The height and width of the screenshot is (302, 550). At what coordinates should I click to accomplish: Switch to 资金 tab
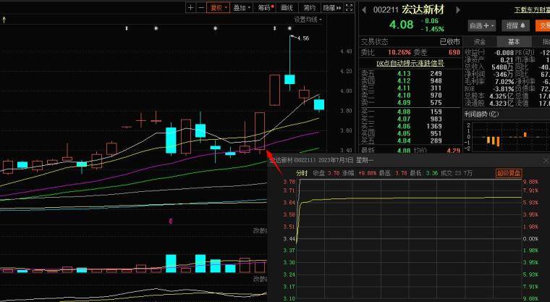pyautogui.click(x=480, y=42)
